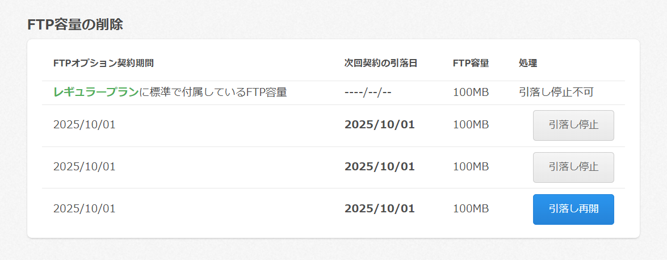
Task: Click 100MB in the 引落し再開 row
Action: (x=471, y=209)
